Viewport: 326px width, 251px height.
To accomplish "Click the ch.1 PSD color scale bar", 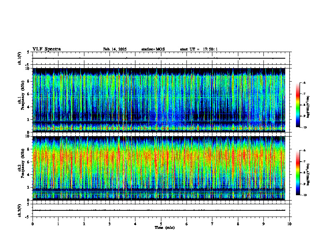I will (x=298, y=105).
